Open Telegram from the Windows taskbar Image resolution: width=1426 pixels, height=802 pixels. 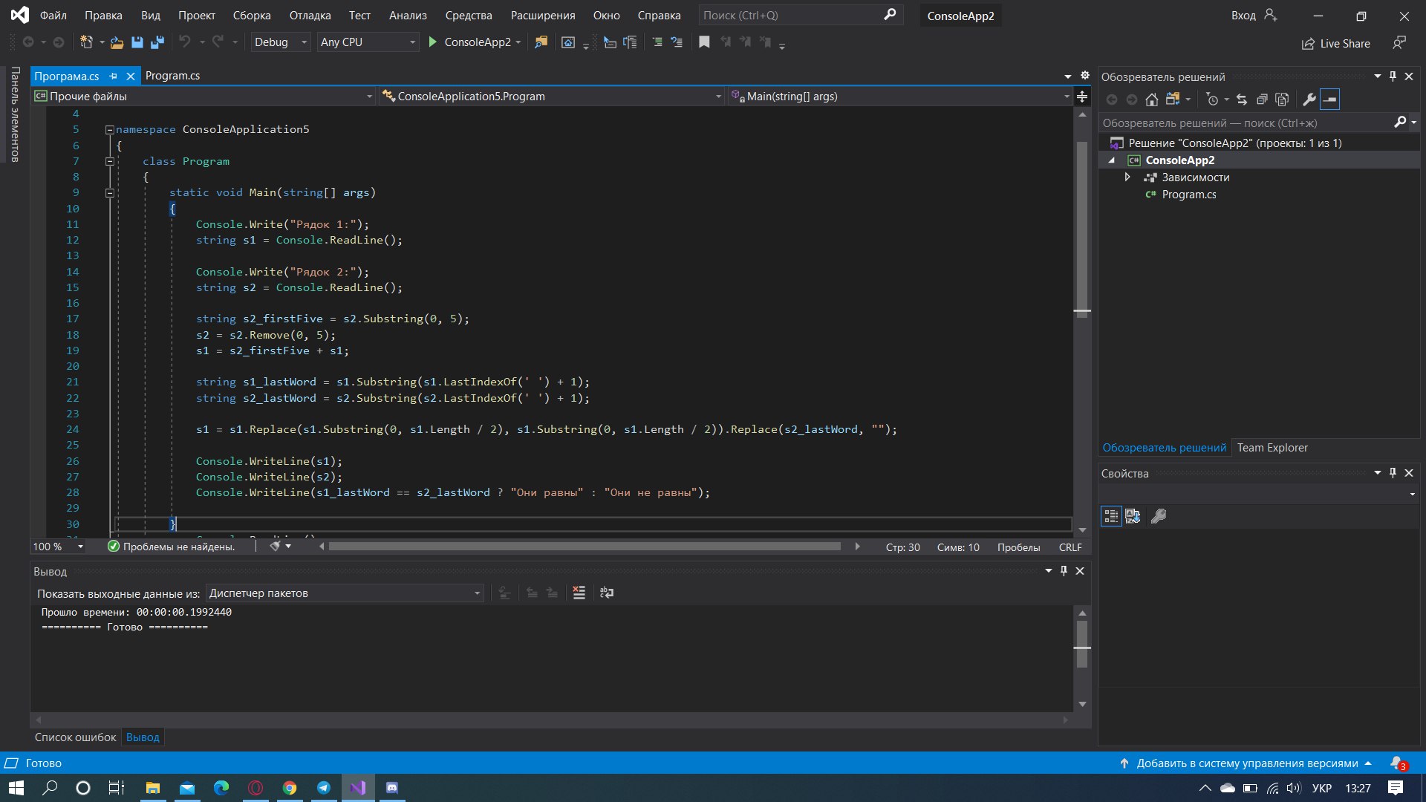tap(324, 788)
